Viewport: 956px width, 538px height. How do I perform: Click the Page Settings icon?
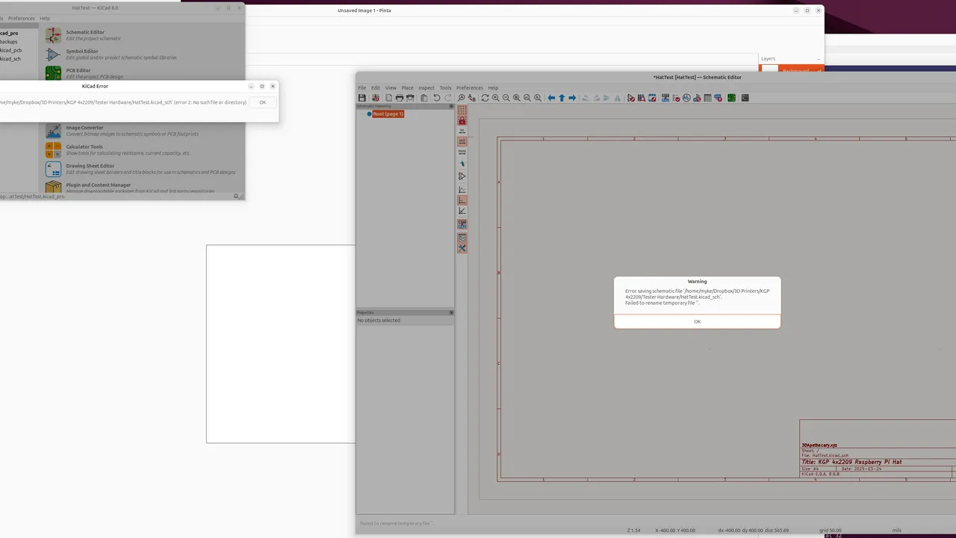[388, 98]
